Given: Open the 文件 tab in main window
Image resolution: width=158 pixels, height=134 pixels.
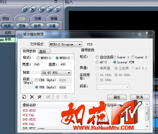Looking at the screenshot, I should pos(22,19).
